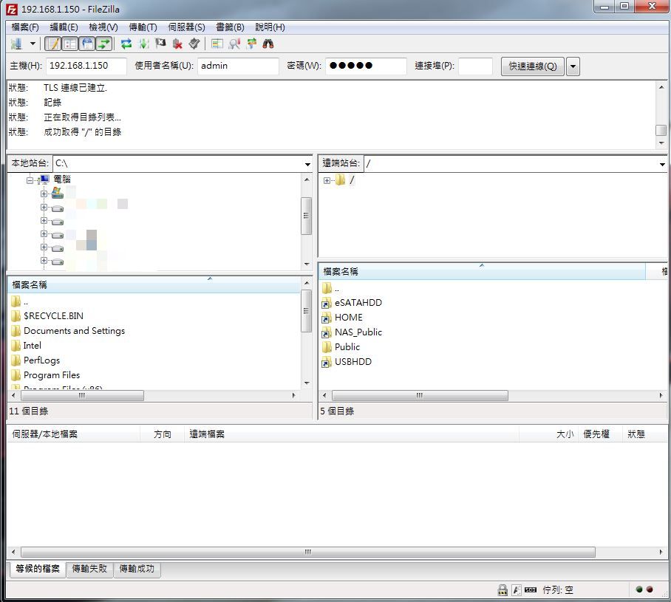Focus the 連接埠 port field

click(x=475, y=66)
